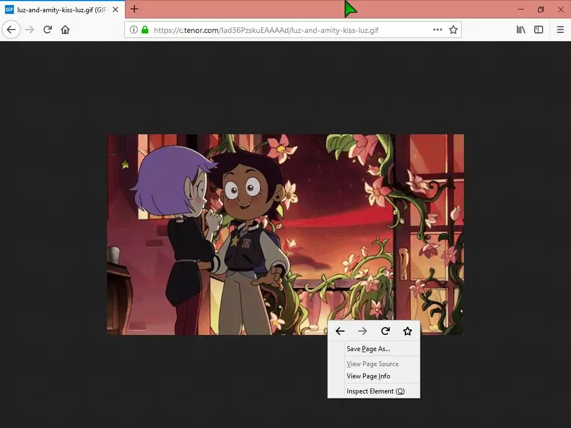
Task: Click the green secure connection padlock
Action: tap(145, 30)
